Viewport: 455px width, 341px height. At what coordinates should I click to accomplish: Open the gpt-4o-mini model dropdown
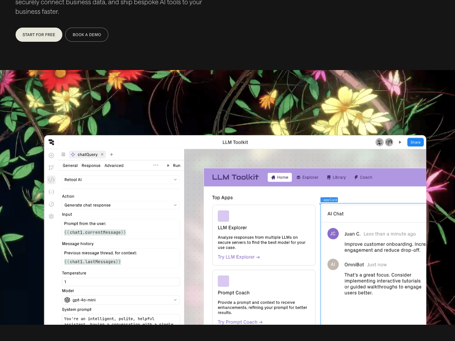121,300
